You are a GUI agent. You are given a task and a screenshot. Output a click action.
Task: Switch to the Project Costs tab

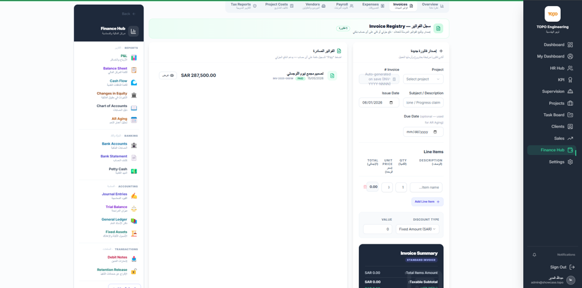(x=279, y=5)
